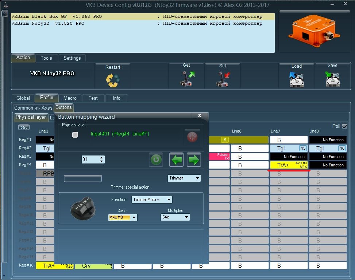Screen dimensions: 355x280
Task: Toggle the Poll checkbox
Action: pos(344,126)
